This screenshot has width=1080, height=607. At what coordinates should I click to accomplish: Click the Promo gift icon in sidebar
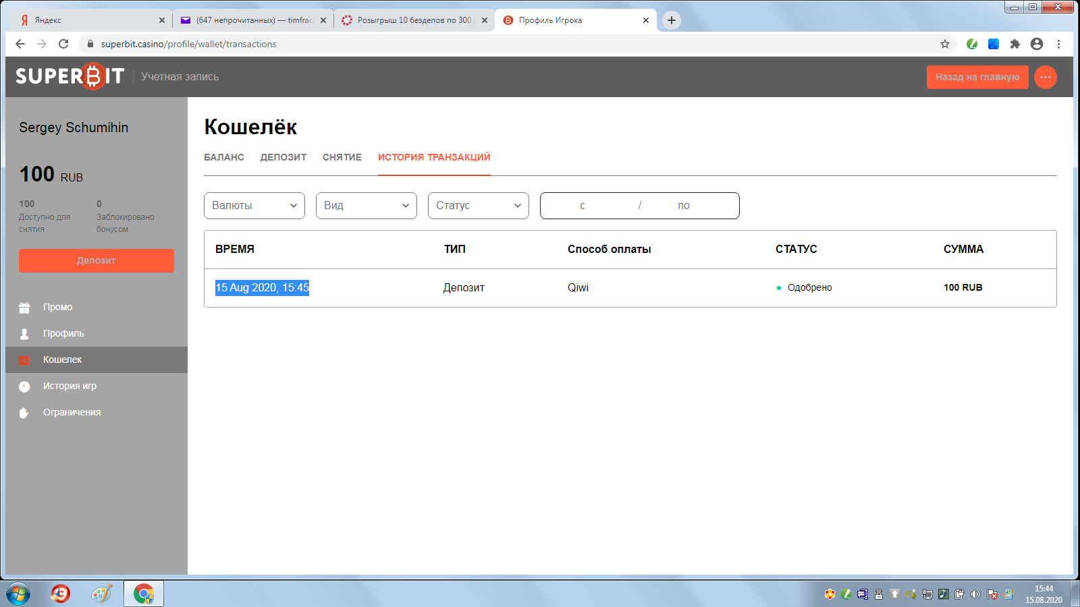click(x=24, y=308)
